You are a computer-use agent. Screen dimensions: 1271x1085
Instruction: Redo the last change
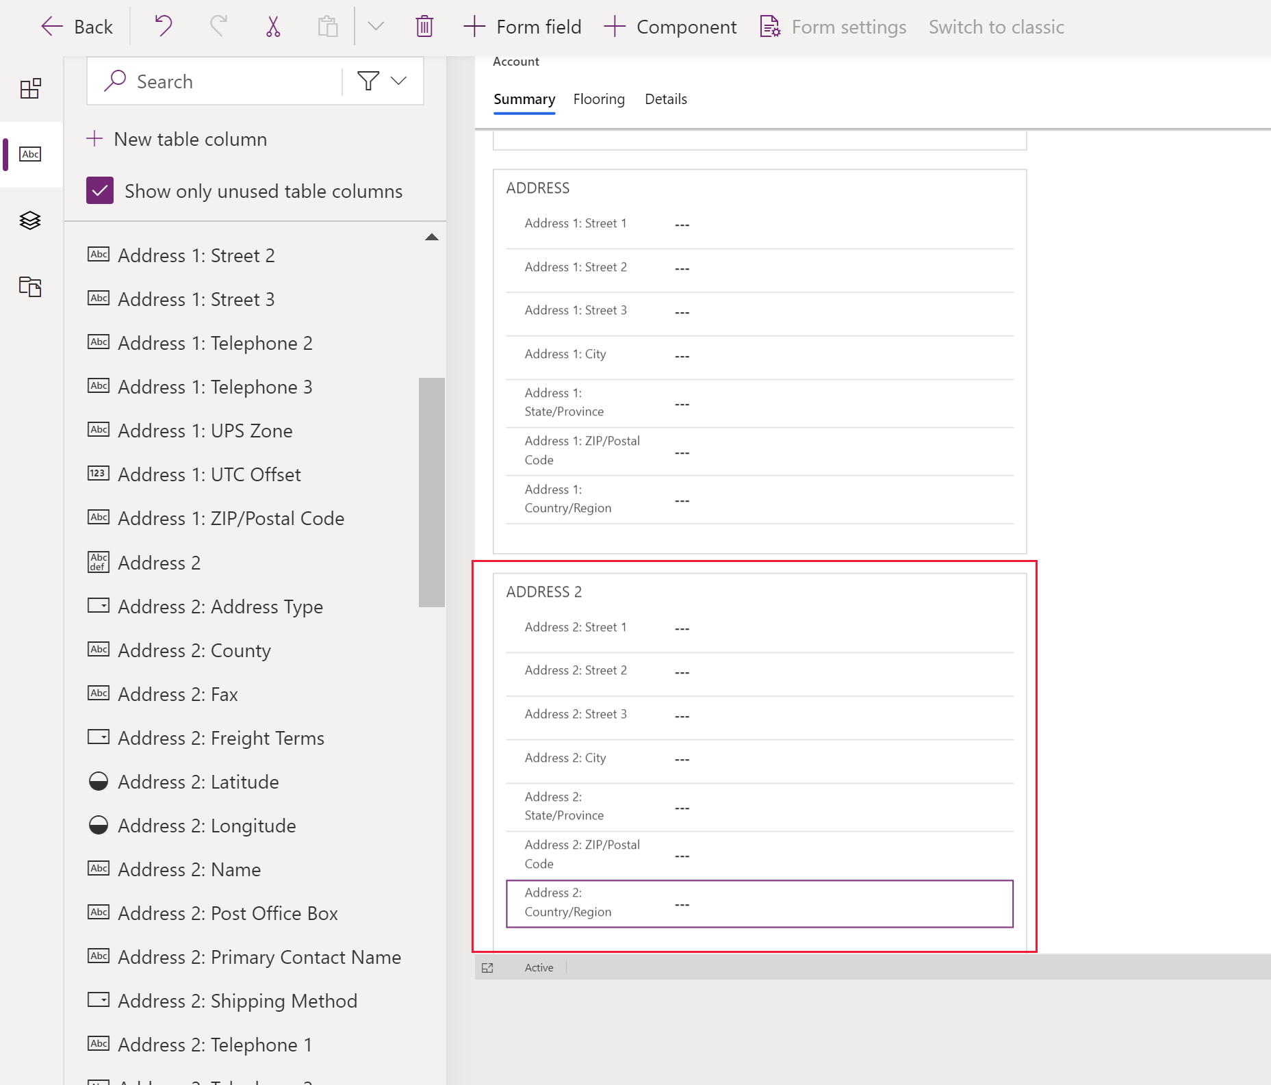pyautogui.click(x=217, y=26)
